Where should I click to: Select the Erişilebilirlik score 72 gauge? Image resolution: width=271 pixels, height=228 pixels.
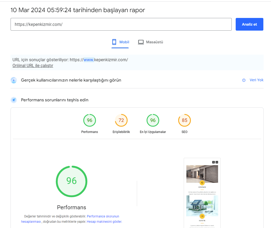click(x=121, y=120)
